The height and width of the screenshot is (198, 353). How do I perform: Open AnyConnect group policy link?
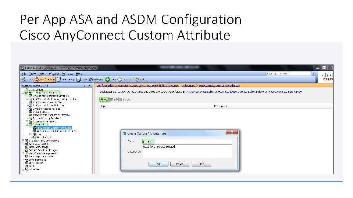200,92
